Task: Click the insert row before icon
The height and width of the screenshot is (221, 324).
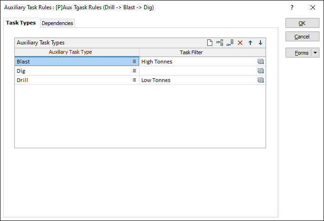Action: pos(220,43)
